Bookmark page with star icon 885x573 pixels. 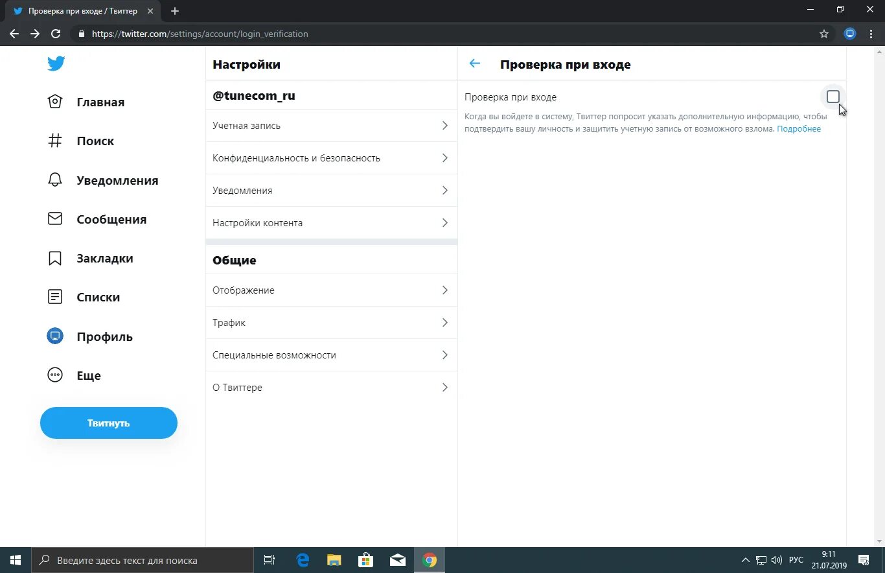[824, 34]
